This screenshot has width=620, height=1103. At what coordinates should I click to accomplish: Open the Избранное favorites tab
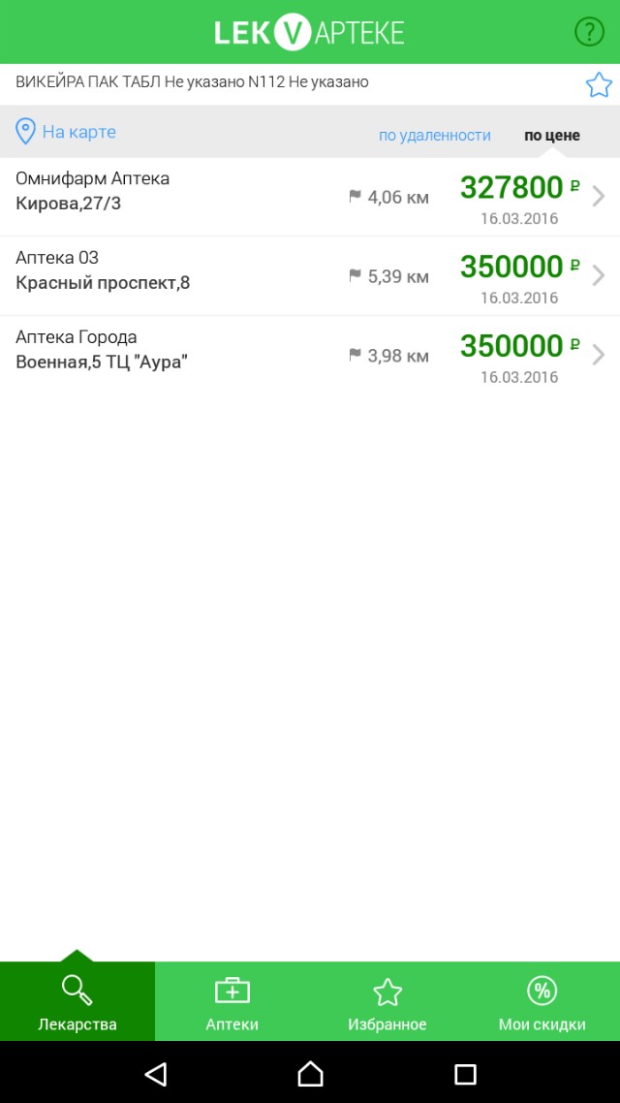387,1001
